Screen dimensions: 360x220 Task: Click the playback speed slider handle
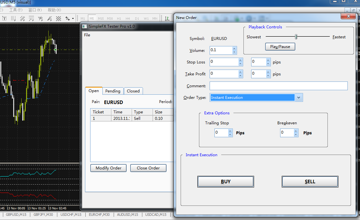[x=296, y=37]
